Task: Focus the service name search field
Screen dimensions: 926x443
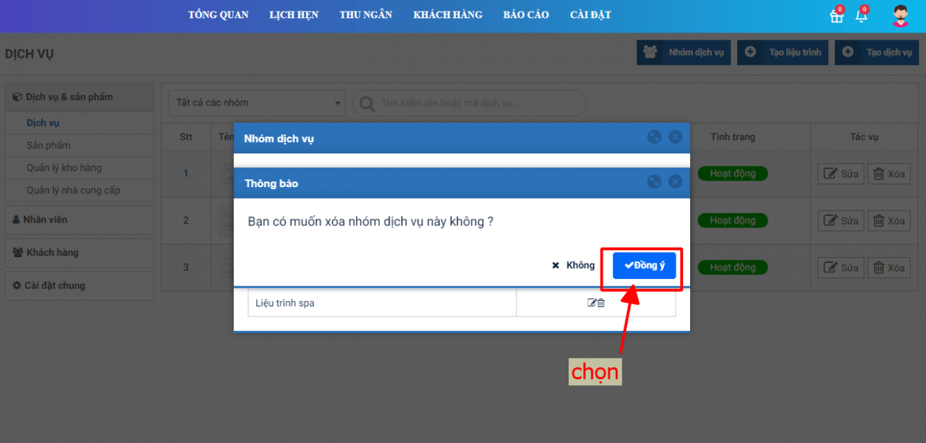Action: pyautogui.click(x=477, y=103)
